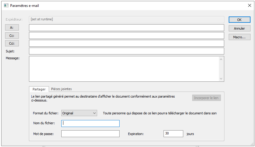Click the Message scrollbar up arrow
Viewport: 255px width, 147px height.
click(221, 59)
